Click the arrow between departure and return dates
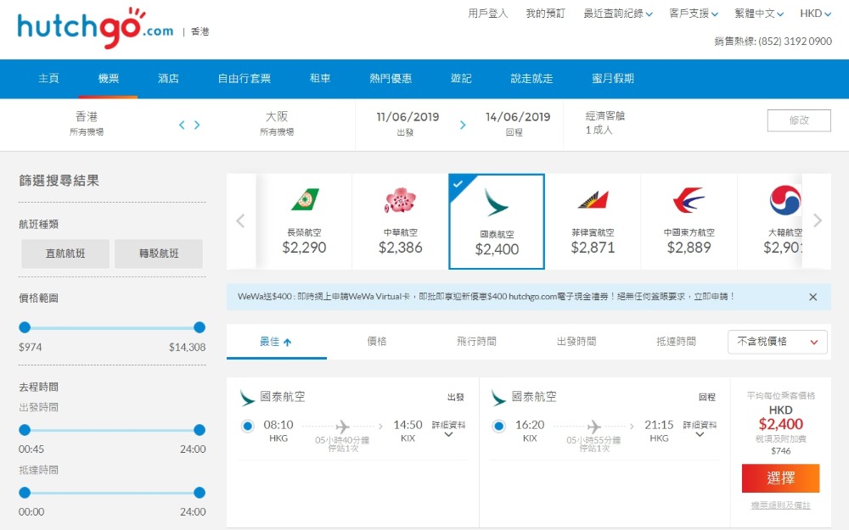This screenshot has height=530, width=849. click(x=463, y=125)
